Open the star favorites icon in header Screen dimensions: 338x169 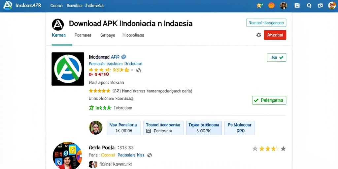259,6
